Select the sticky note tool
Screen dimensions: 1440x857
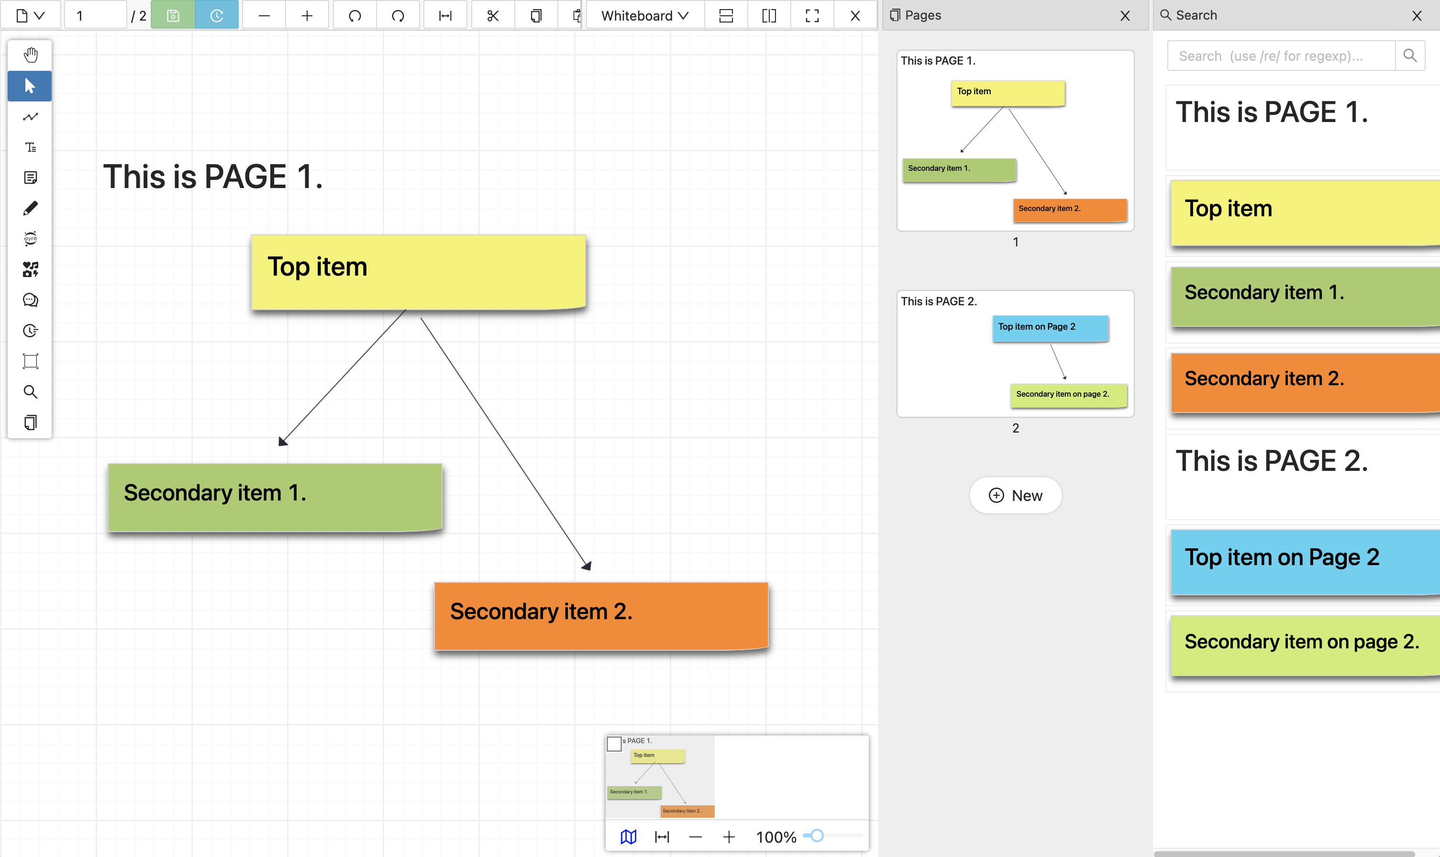coord(30,178)
